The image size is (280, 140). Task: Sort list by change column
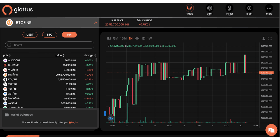click(x=90, y=55)
